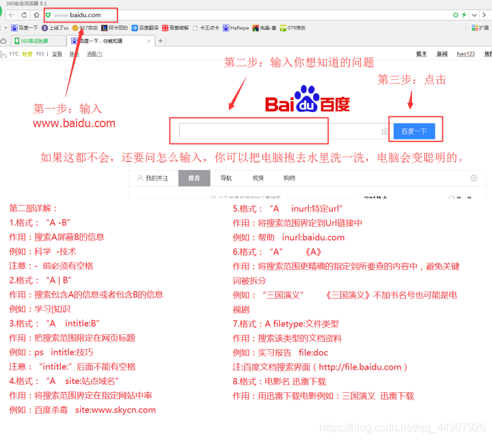The width and height of the screenshot is (492, 440).
Task: Click the green lightning speed-mode icon
Action: tap(464, 15)
